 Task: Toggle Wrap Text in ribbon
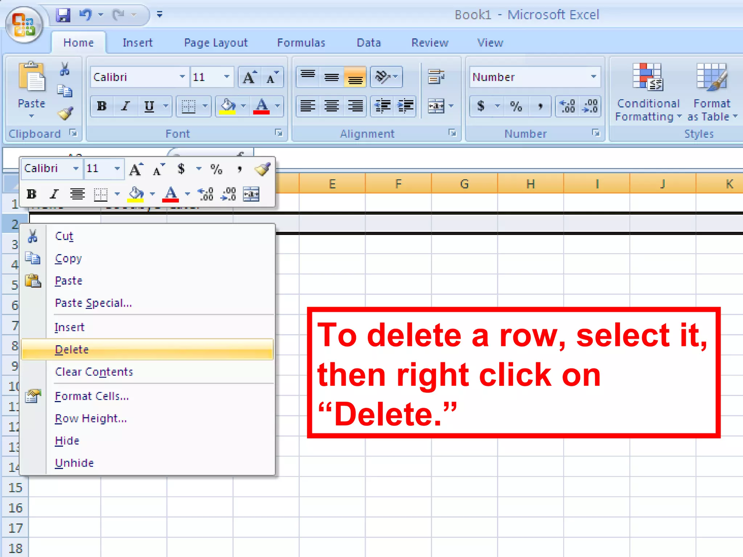[x=436, y=77]
